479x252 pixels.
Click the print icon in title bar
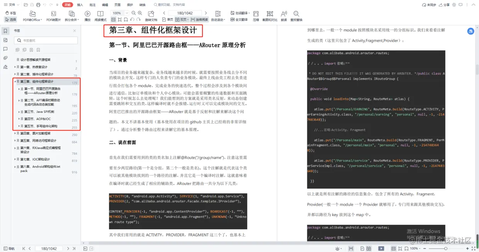pyautogui.click(x=38, y=5)
